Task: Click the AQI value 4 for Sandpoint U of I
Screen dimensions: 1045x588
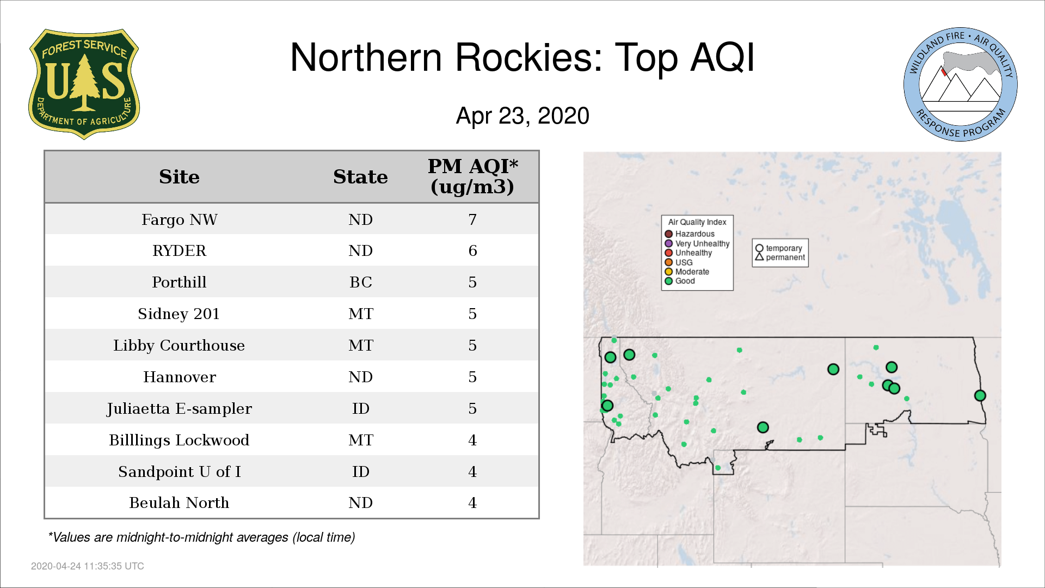Action: pyautogui.click(x=472, y=472)
